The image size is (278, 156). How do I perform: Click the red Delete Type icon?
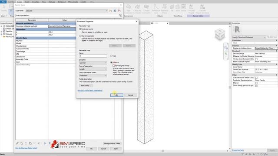click(119, 11)
